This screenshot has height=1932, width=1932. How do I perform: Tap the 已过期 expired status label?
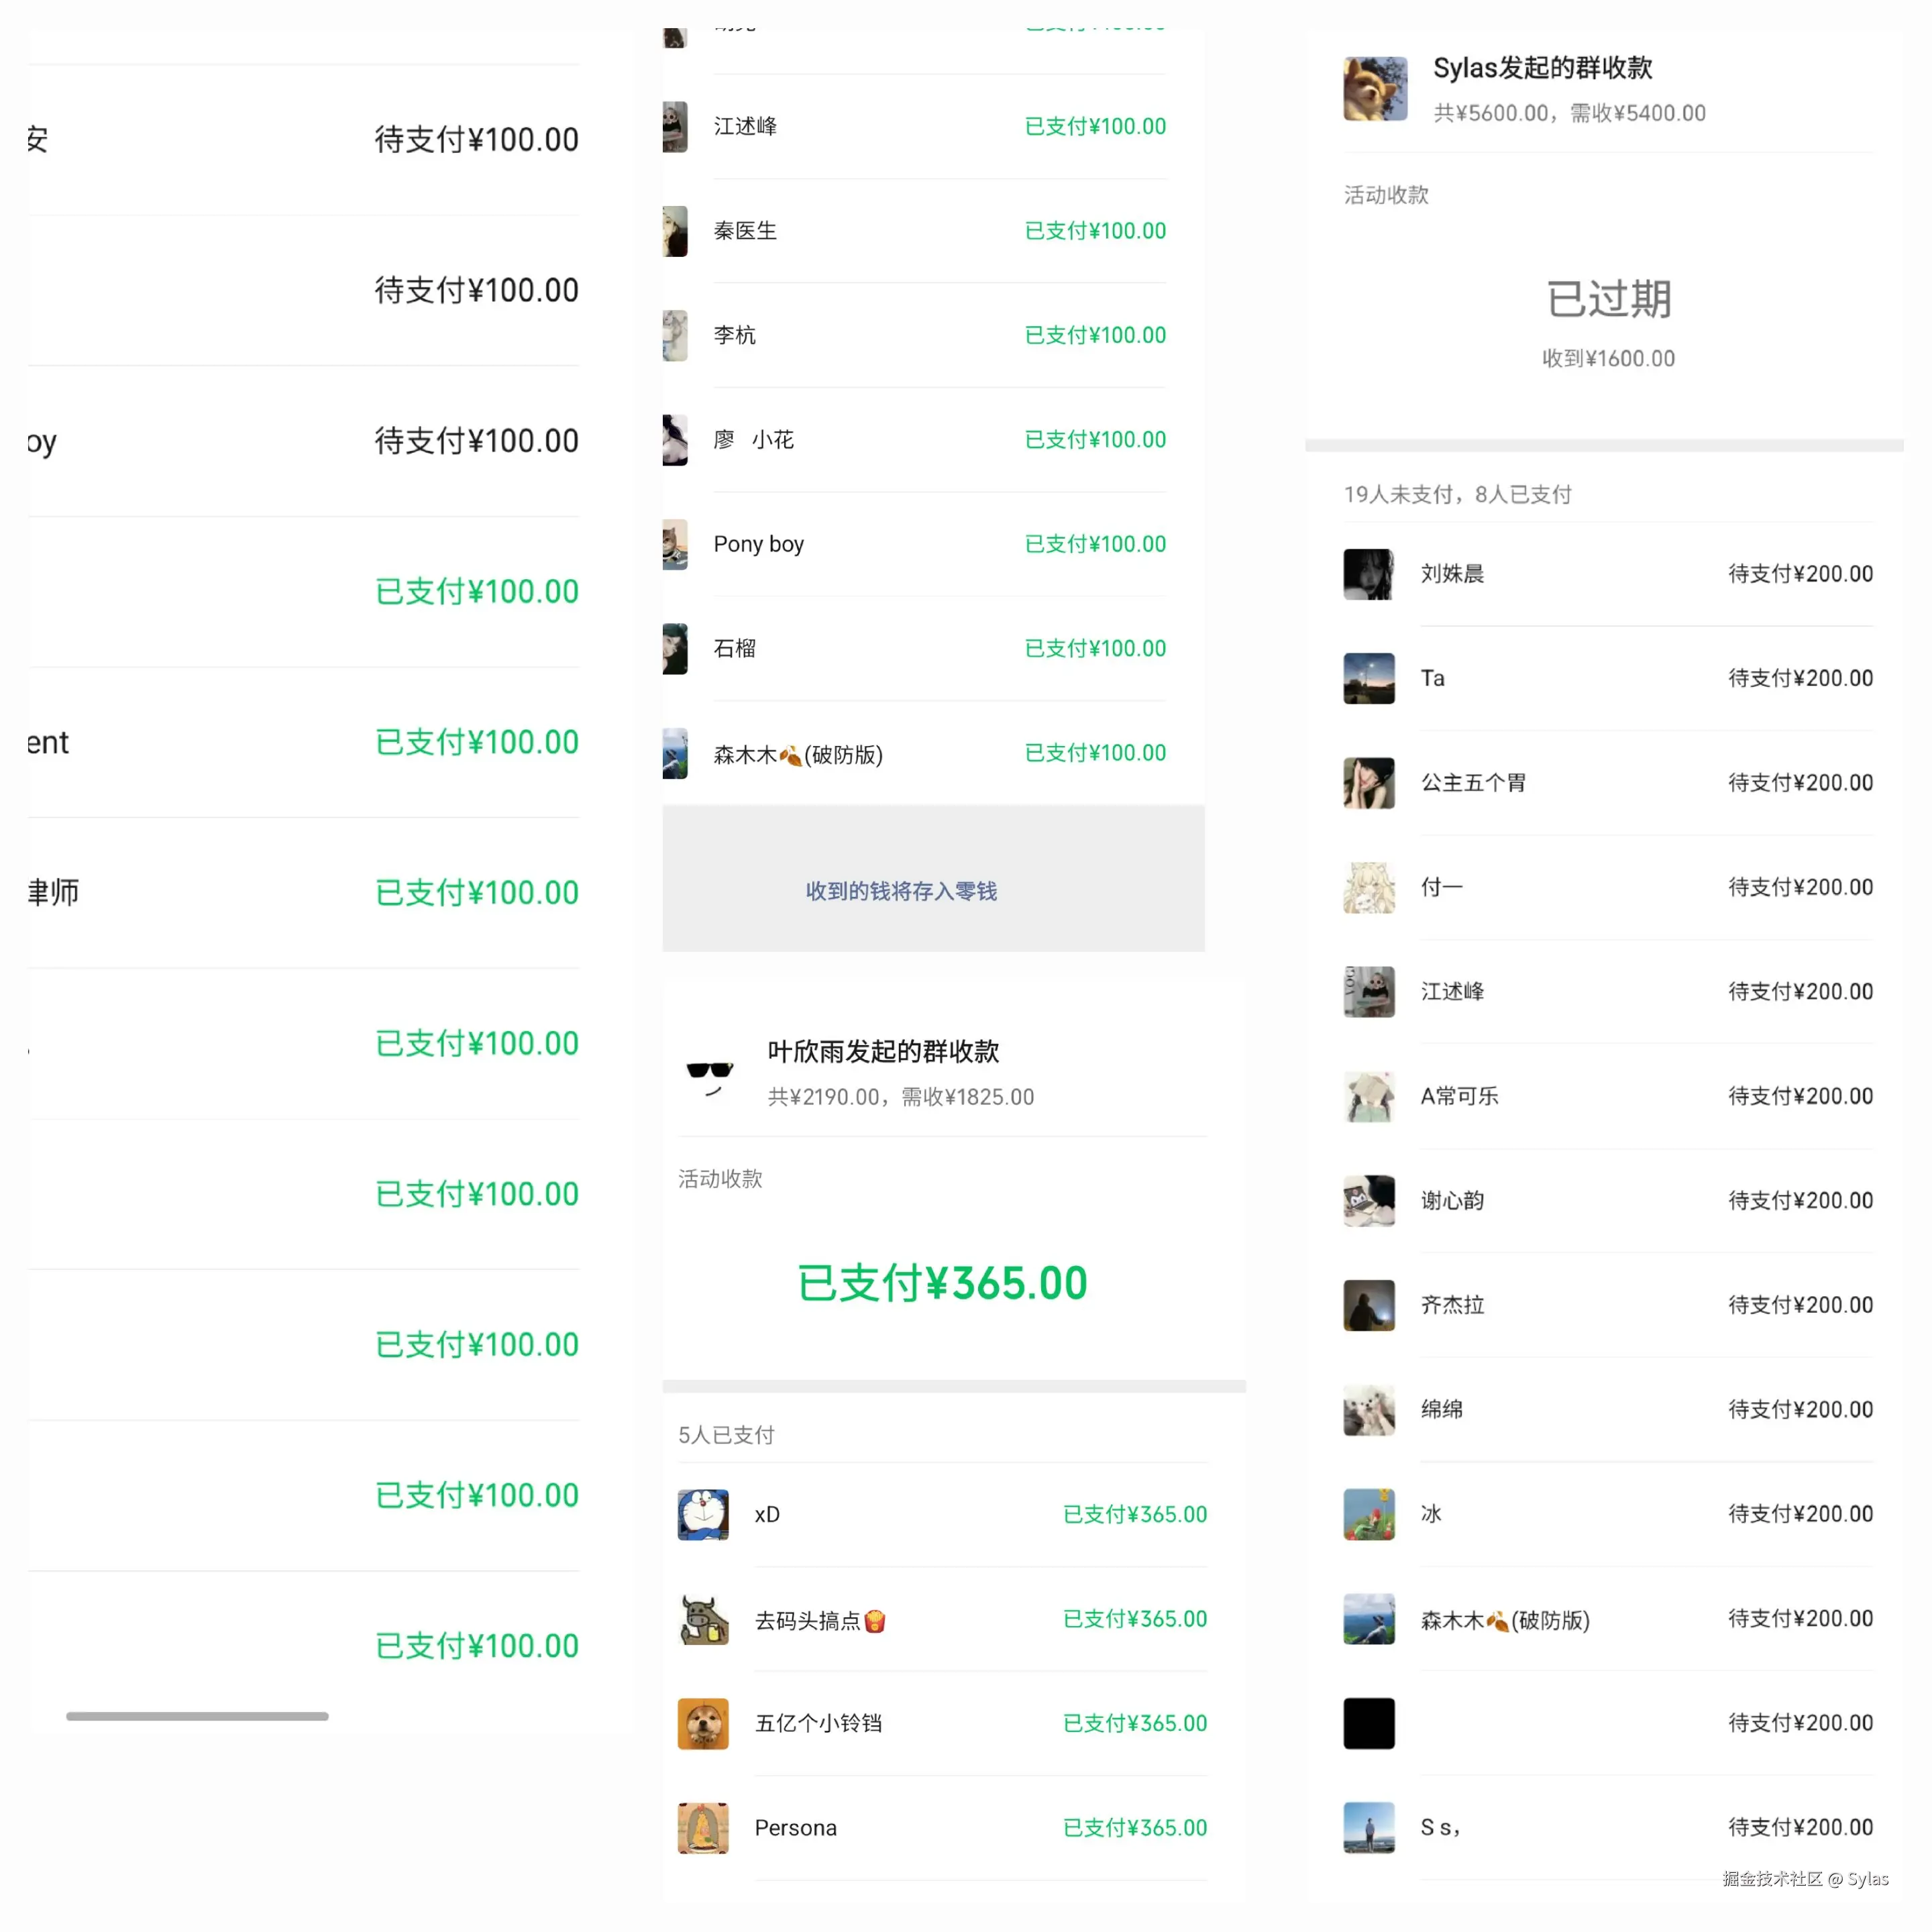coord(1608,299)
